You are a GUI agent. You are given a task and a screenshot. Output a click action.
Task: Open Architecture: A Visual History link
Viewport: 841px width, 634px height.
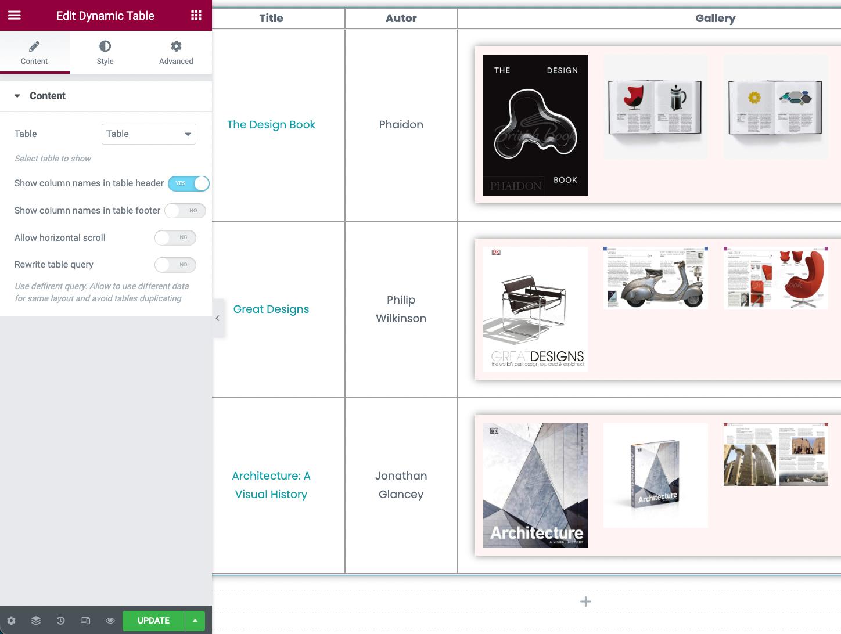coord(271,485)
